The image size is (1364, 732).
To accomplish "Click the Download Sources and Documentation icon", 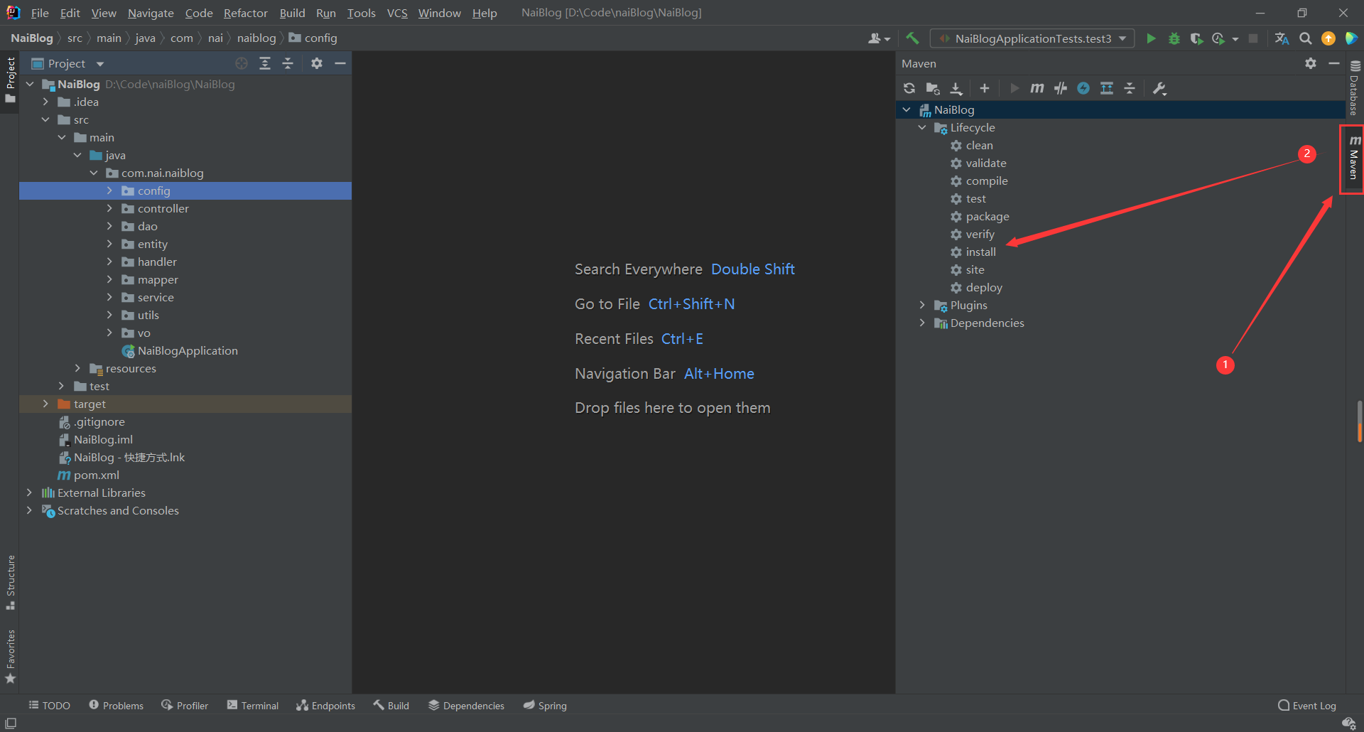I will point(956,88).
